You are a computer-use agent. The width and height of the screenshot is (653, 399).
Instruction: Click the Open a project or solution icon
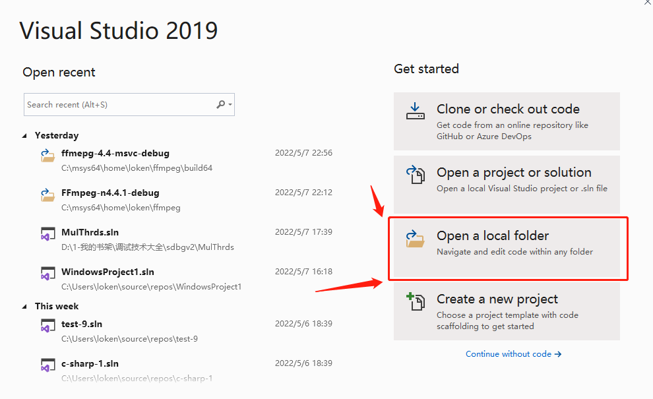point(415,175)
